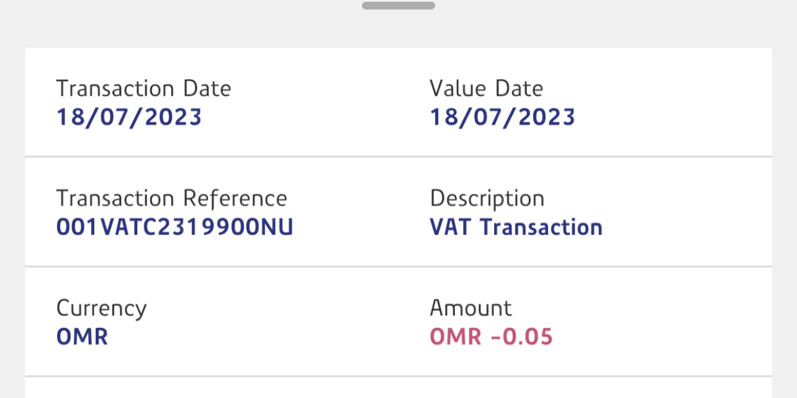
Task: Click the Amount label
Action: click(x=471, y=308)
